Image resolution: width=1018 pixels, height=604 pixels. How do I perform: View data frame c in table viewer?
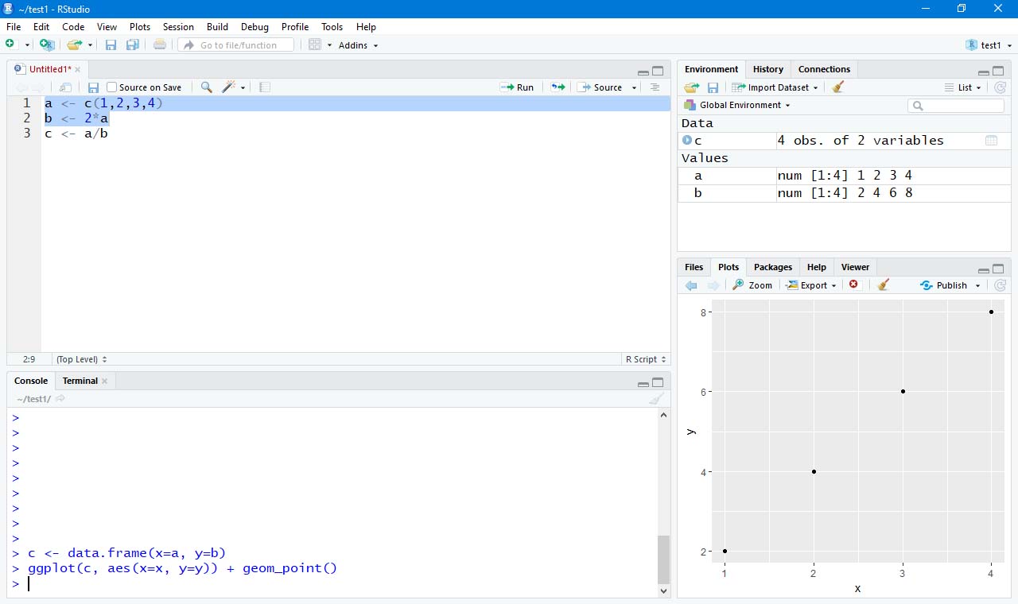[x=991, y=141]
